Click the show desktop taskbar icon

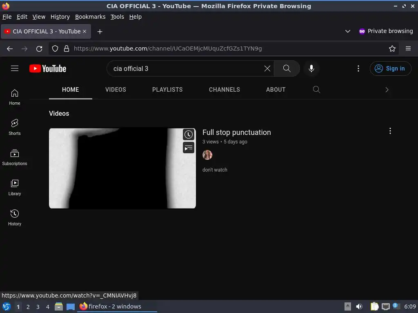(x=71, y=307)
